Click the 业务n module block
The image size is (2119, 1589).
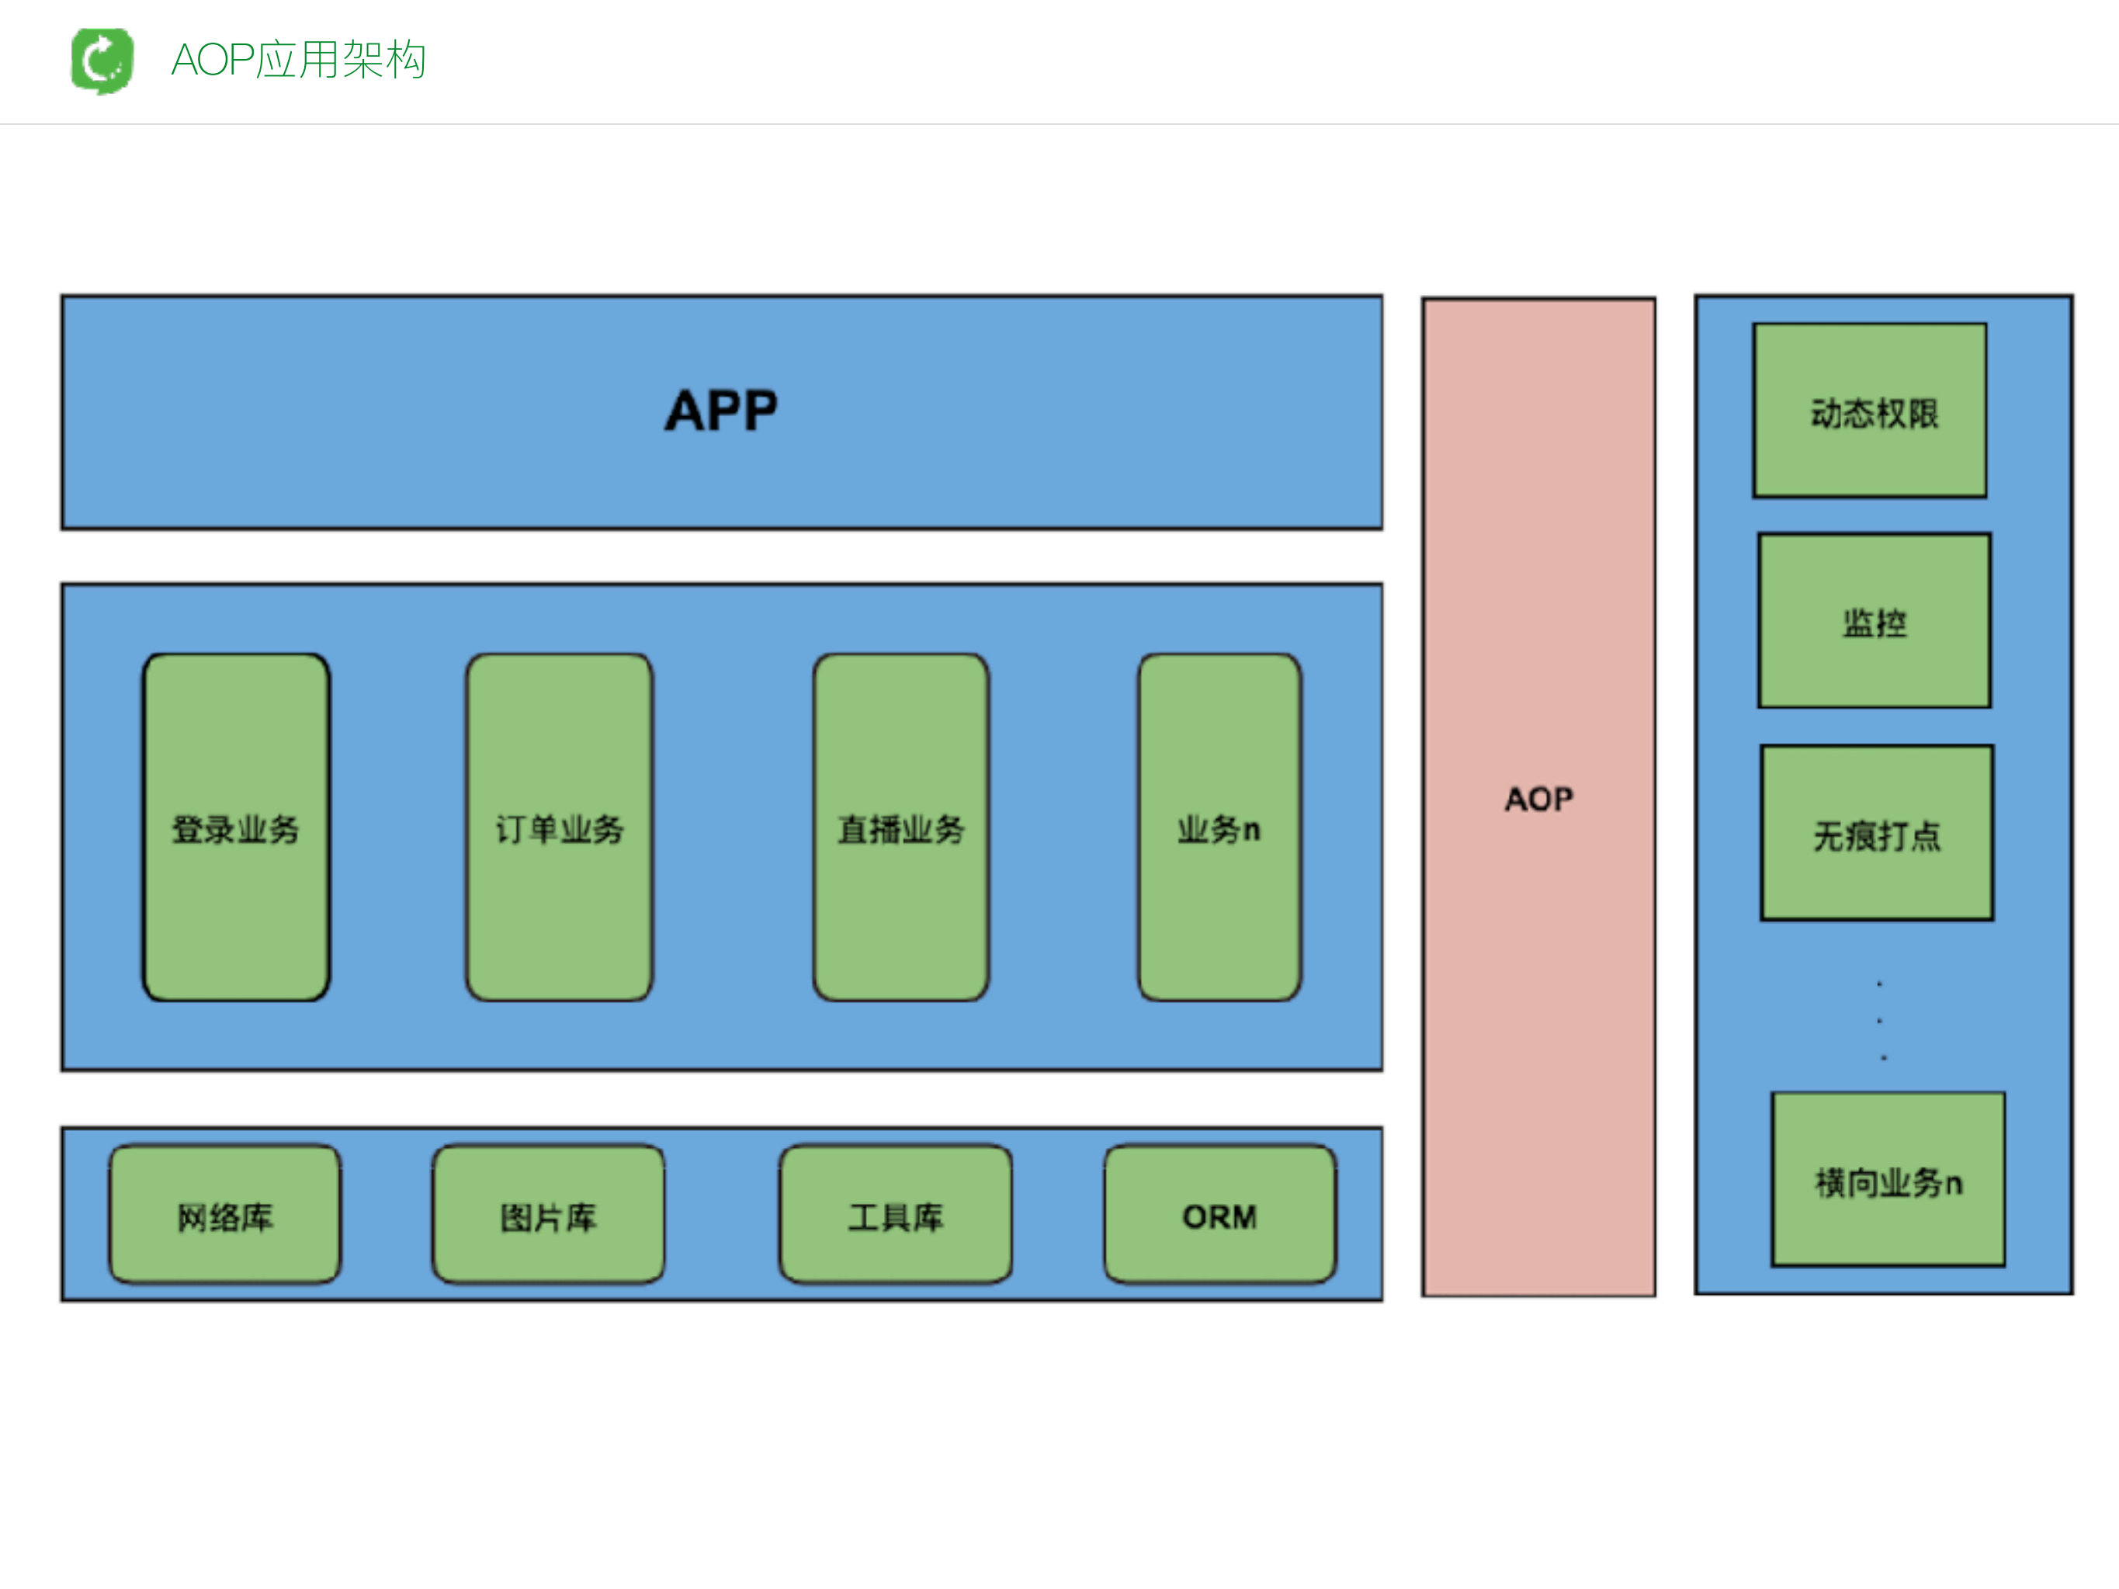[1219, 828]
